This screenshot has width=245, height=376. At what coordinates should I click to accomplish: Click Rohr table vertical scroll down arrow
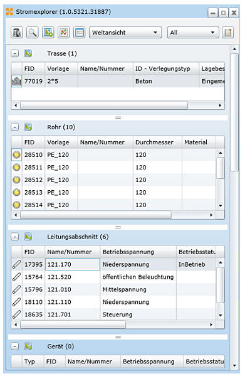click(x=221, y=206)
